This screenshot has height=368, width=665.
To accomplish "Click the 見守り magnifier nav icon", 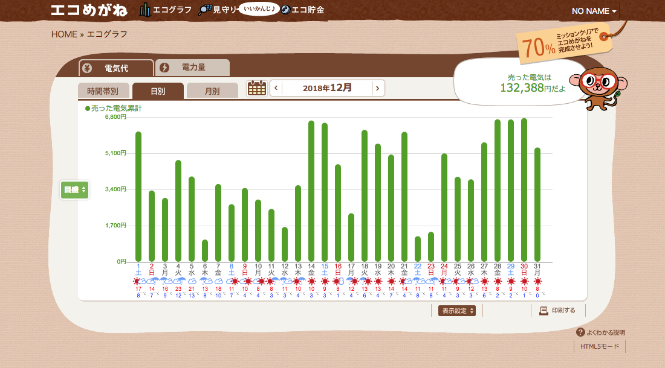I will coord(205,10).
